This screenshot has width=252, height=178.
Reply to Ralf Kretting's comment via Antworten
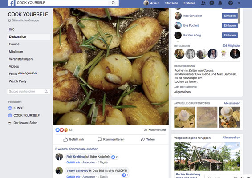(89, 162)
